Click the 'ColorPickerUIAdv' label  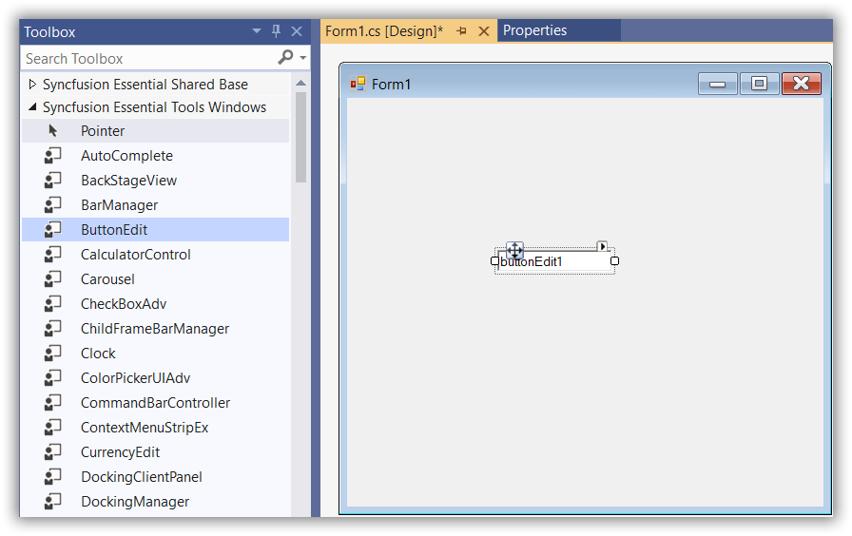click(135, 378)
